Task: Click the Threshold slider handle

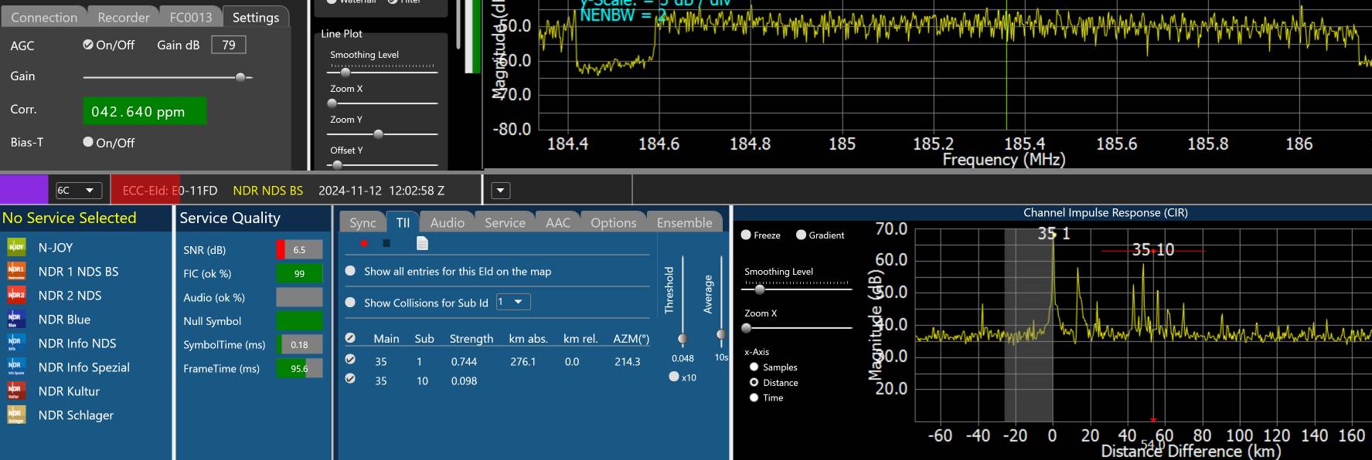Action: tap(683, 338)
